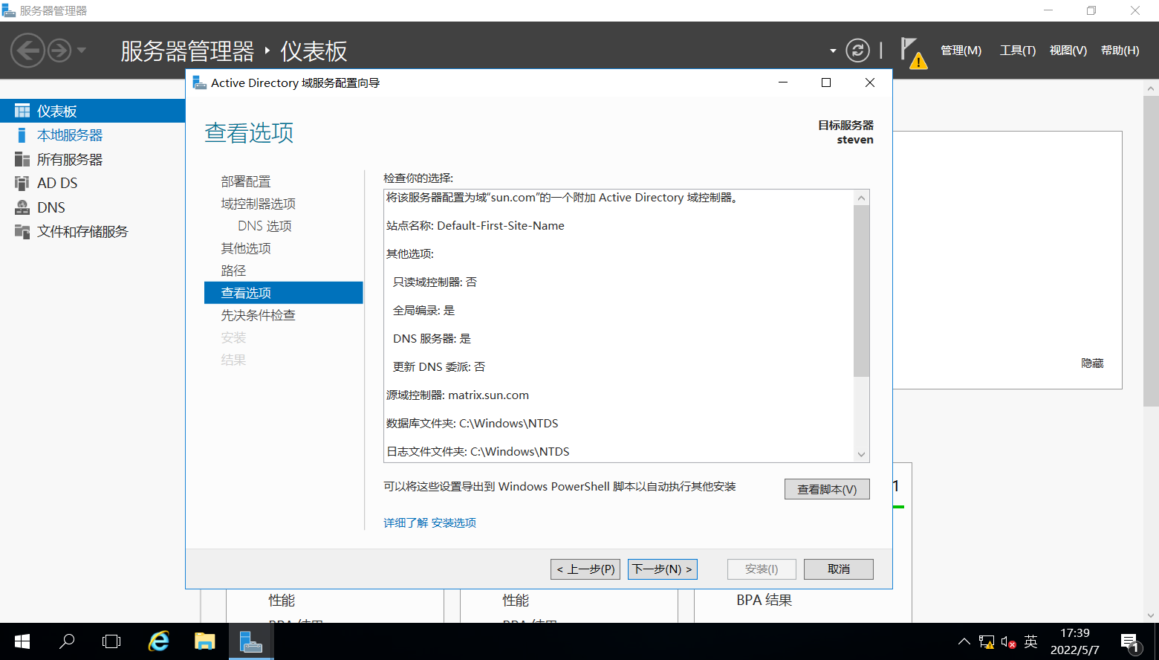
Task: Click the AD DS sidebar icon
Action: [22, 183]
